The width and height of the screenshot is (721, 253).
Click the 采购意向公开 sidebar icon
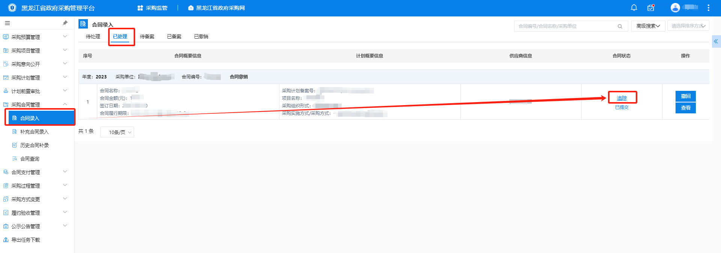click(x=6, y=64)
